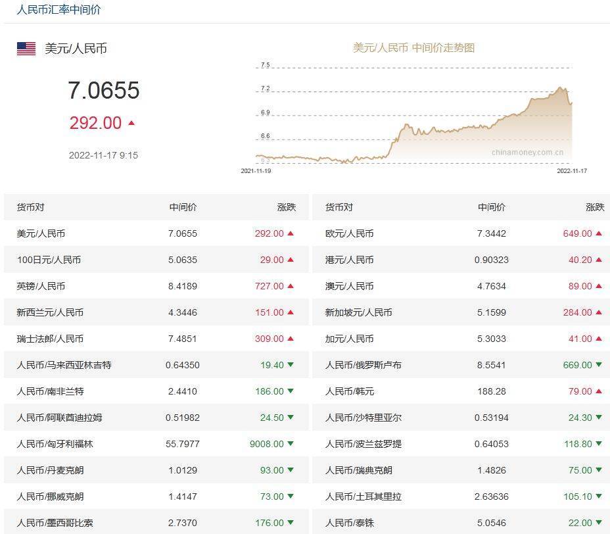This screenshot has height=534, width=610.
Task: Click down arrow in 人民币/南非兰特 row
Action: [291, 391]
